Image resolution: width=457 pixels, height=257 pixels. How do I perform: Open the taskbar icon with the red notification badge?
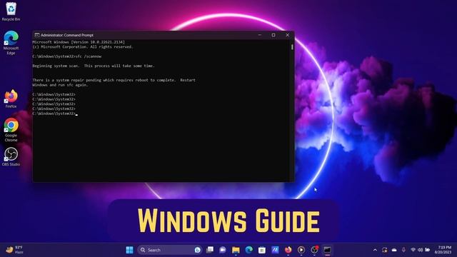pyautogui.click(x=314, y=250)
